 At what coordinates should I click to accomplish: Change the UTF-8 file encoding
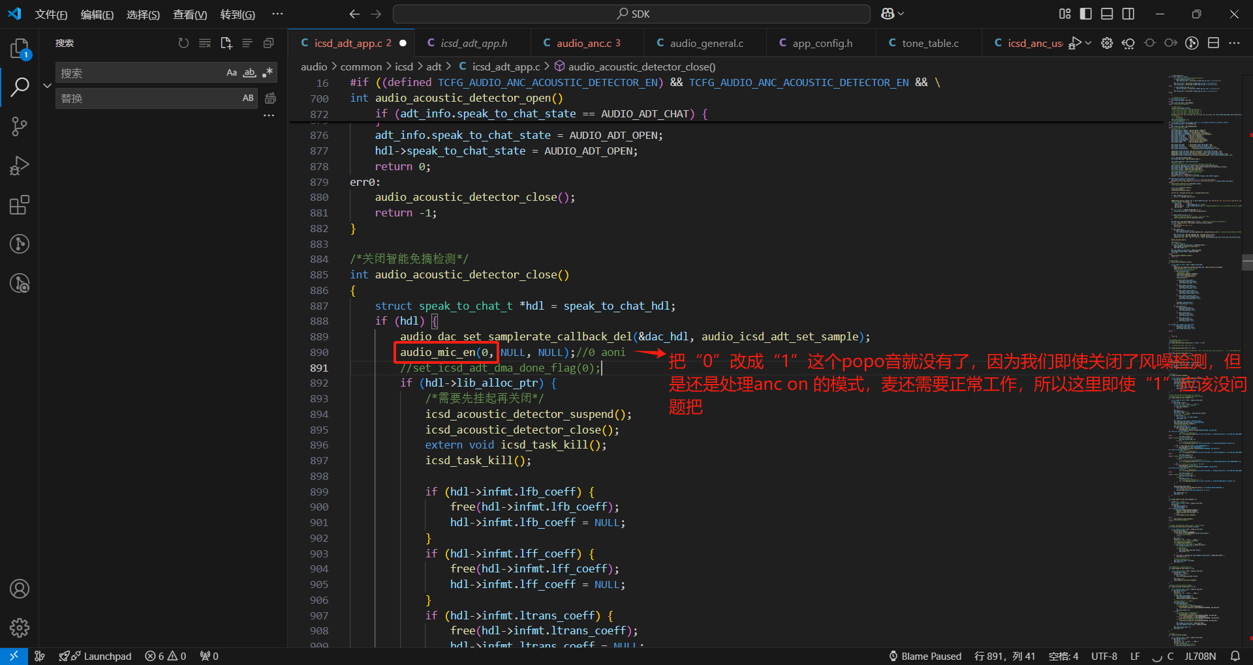click(x=1104, y=656)
